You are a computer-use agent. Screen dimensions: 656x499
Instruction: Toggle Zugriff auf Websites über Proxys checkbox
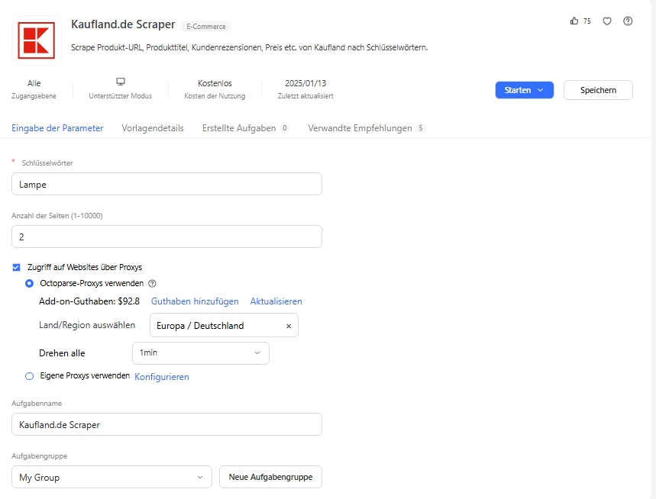pos(16,268)
